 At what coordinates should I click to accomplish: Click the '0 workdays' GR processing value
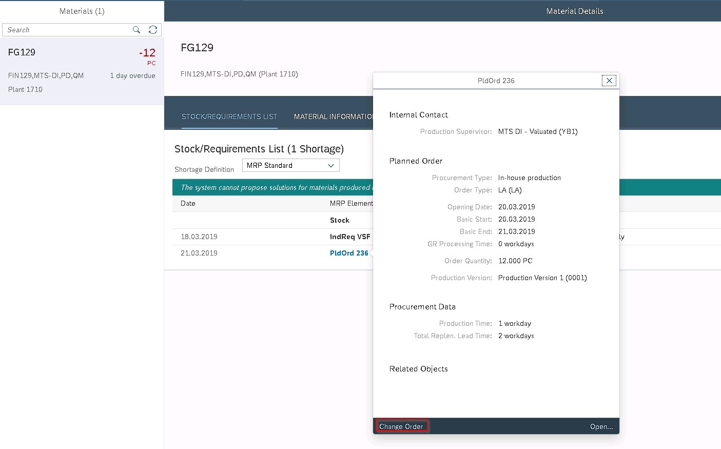[516, 244]
